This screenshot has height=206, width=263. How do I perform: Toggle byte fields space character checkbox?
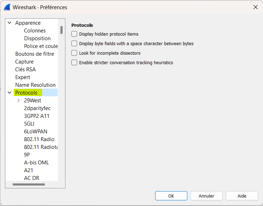(74, 44)
